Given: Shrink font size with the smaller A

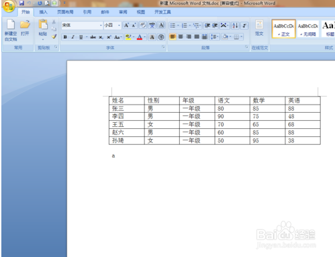Looking at the screenshot, I should (134, 25).
